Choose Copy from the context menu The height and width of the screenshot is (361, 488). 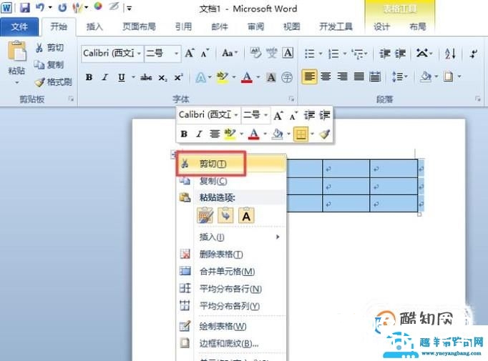232,181
